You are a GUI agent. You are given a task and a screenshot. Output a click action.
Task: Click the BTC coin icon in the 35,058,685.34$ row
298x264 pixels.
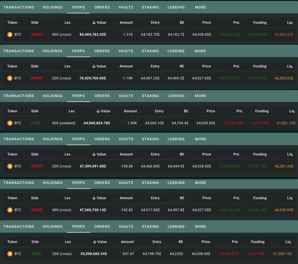[10, 254]
